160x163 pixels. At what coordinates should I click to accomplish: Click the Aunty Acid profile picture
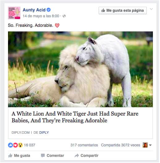pyautogui.click(x=14, y=13)
